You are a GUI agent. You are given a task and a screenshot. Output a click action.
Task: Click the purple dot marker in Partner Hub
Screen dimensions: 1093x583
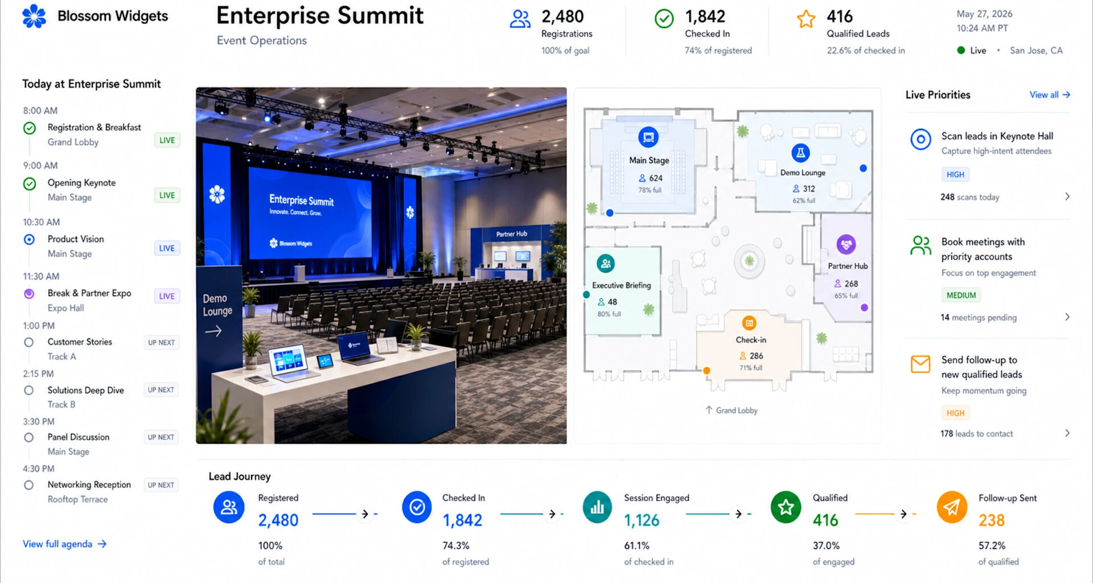tap(864, 307)
